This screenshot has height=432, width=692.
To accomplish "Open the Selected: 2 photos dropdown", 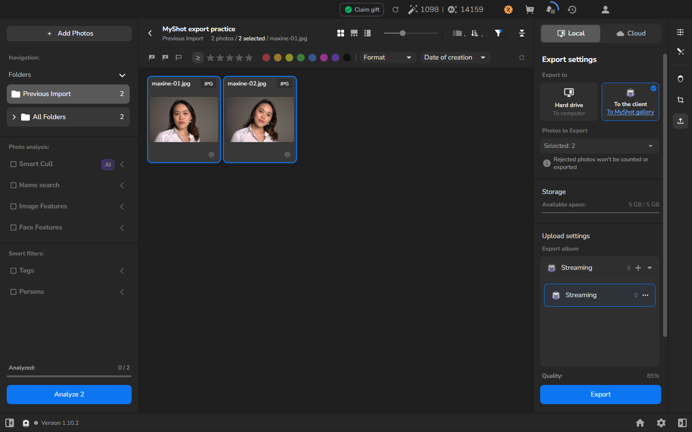I will tap(600, 146).
